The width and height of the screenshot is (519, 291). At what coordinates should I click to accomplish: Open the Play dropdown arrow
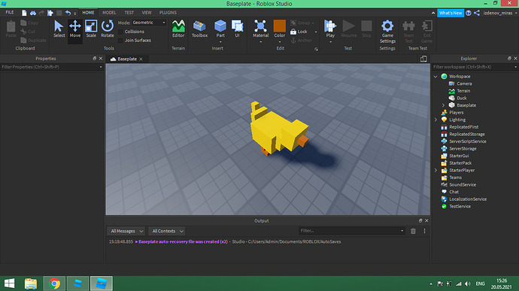tap(330, 42)
